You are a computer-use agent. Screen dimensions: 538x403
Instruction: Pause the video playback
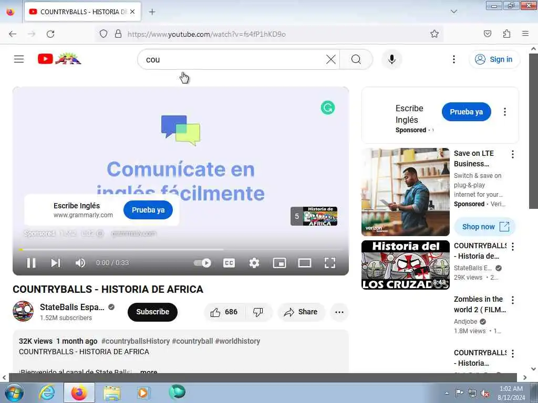point(31,263)
